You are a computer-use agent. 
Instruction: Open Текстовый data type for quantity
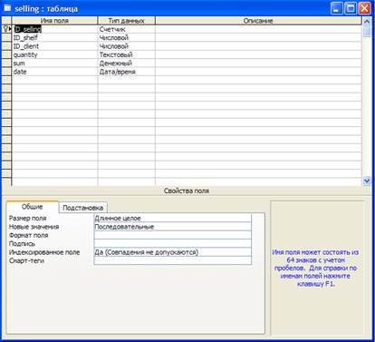click(x=127, y=54)
